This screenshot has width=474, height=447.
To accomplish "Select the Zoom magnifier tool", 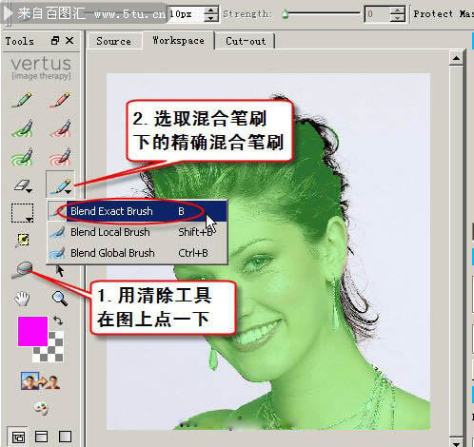I will coord(60,299).
